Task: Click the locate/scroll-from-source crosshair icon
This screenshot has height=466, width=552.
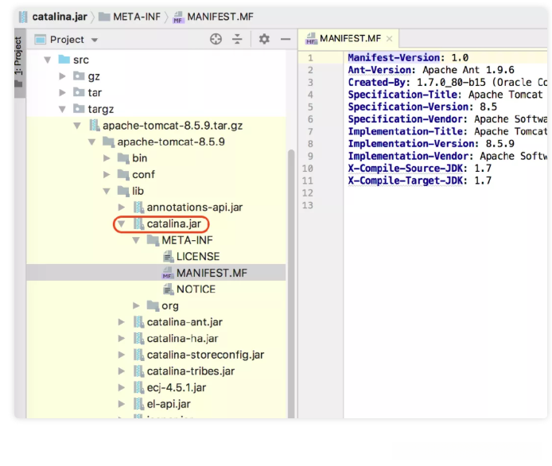Action: click(216, 39)
